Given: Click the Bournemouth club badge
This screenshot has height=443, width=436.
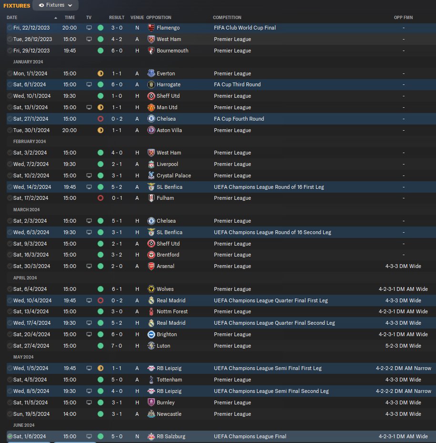Looking at the screenshot, I should click(152, 51).
